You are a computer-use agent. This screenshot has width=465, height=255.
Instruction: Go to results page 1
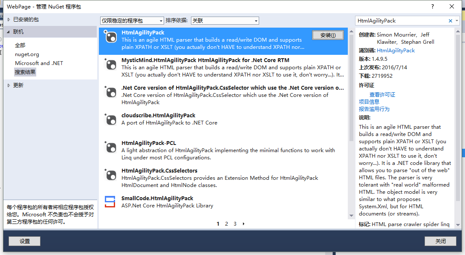tap(218, 224)
